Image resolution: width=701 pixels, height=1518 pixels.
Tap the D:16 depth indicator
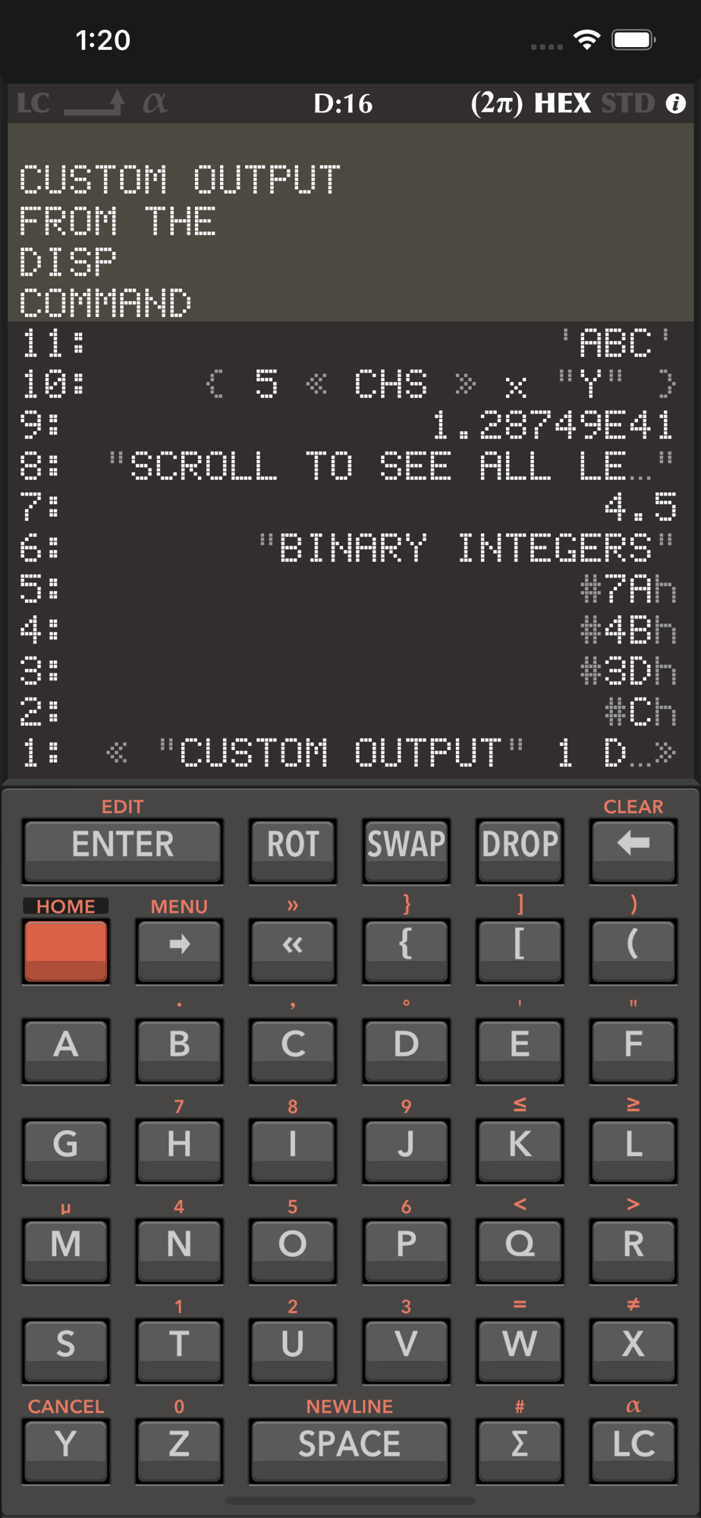343,103
